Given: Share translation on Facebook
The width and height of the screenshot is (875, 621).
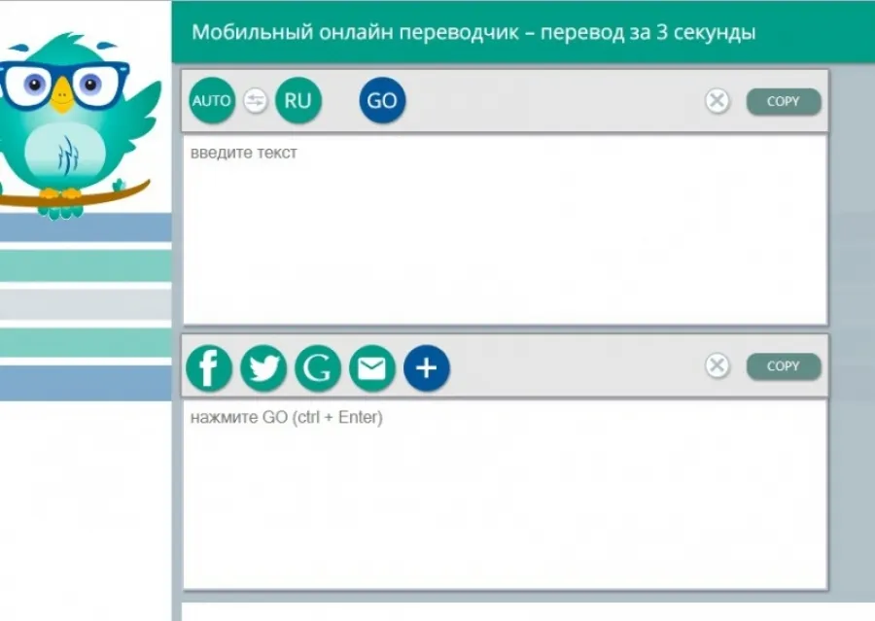Looking at the screenshot, I should coord(209,367).
